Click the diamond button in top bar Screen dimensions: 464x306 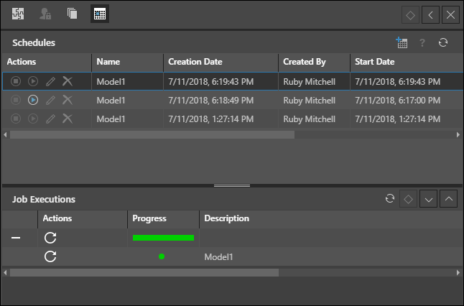pos(410,14)
